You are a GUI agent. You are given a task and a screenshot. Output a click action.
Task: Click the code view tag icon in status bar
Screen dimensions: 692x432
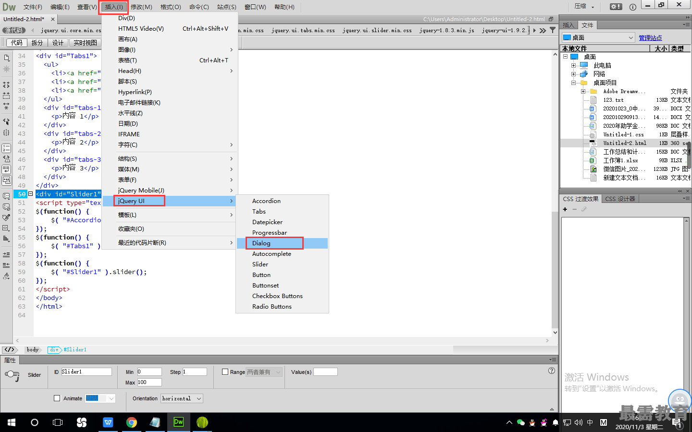10,349
